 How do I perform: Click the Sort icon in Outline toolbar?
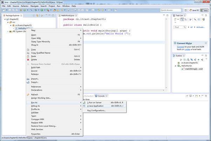point(188,60)
